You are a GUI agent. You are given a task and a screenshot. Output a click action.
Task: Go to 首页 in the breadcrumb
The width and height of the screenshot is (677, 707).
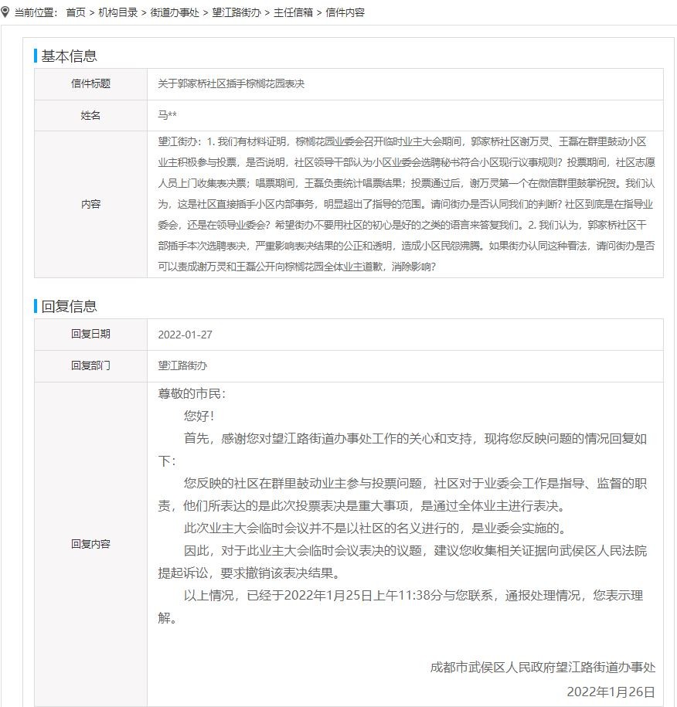click(x=76, y=13)
